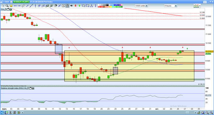This screenshot has width=214, height=115.
Task: Choose the triangle drawing tool
Action: [x=92, y=6]
